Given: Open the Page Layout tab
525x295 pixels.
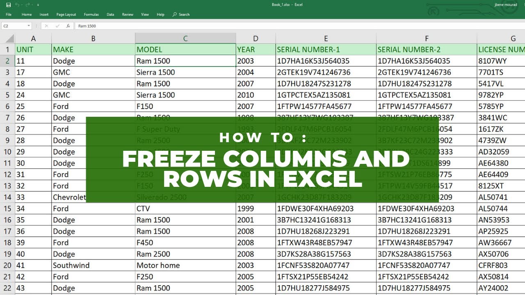Looking at the screenshot, I should 66,14.
